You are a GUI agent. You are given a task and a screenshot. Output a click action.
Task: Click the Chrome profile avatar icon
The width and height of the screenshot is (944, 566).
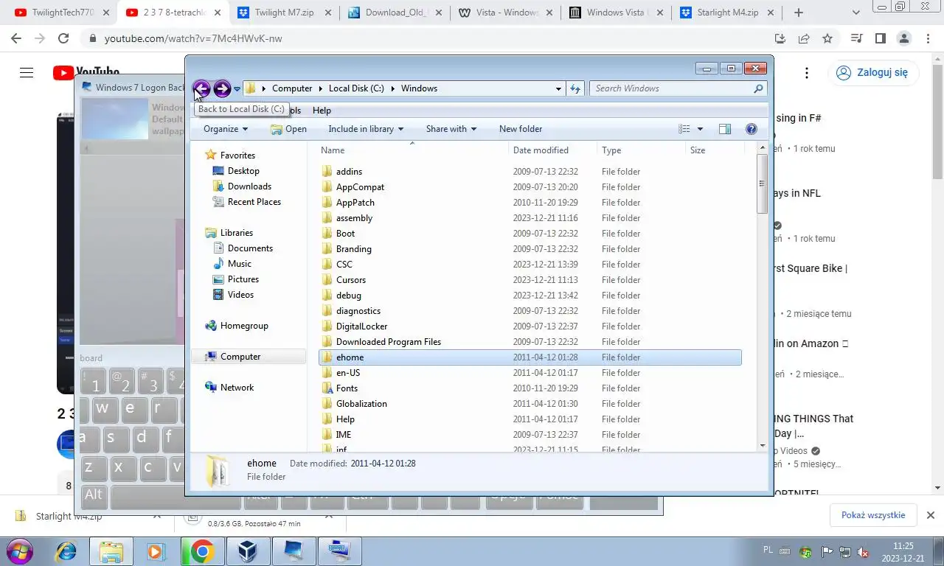point(903,38)
